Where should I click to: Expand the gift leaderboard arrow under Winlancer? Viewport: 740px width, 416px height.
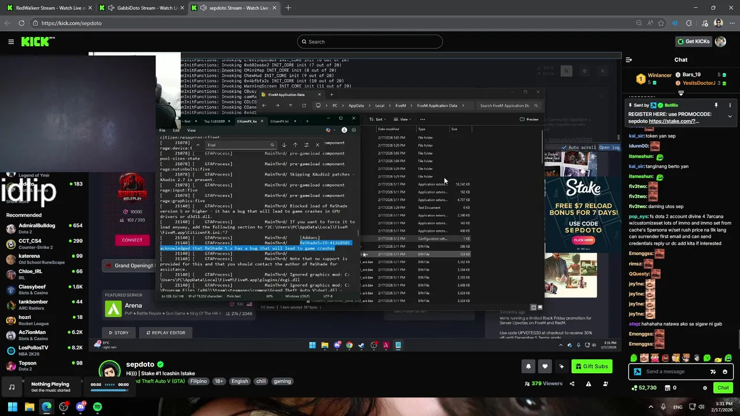tap(681, 93)
